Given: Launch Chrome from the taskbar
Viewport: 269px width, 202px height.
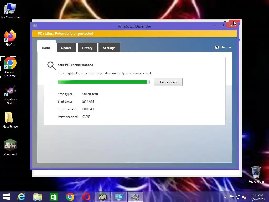Looking at the screenshot, I should click(70, 197).
